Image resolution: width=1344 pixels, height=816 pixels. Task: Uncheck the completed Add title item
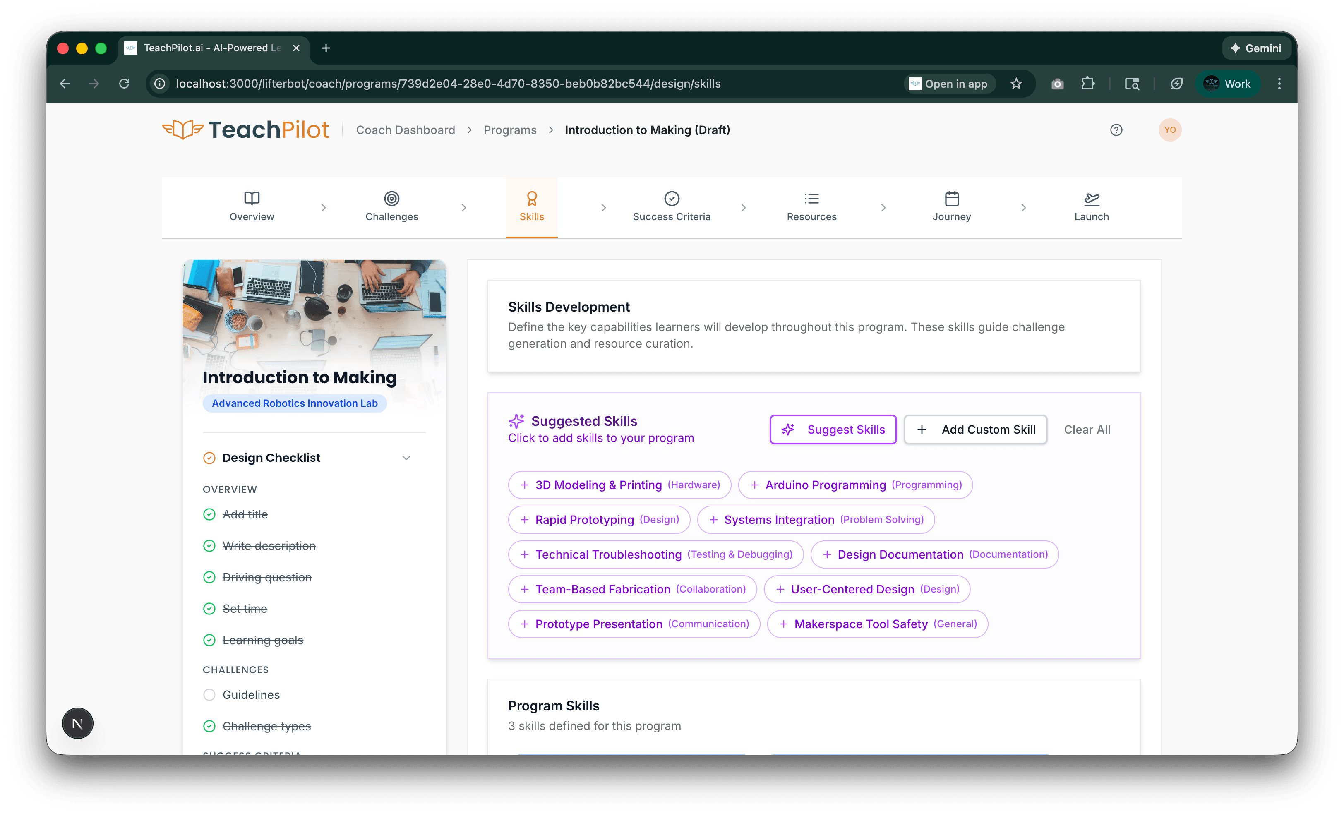[209, 514]
